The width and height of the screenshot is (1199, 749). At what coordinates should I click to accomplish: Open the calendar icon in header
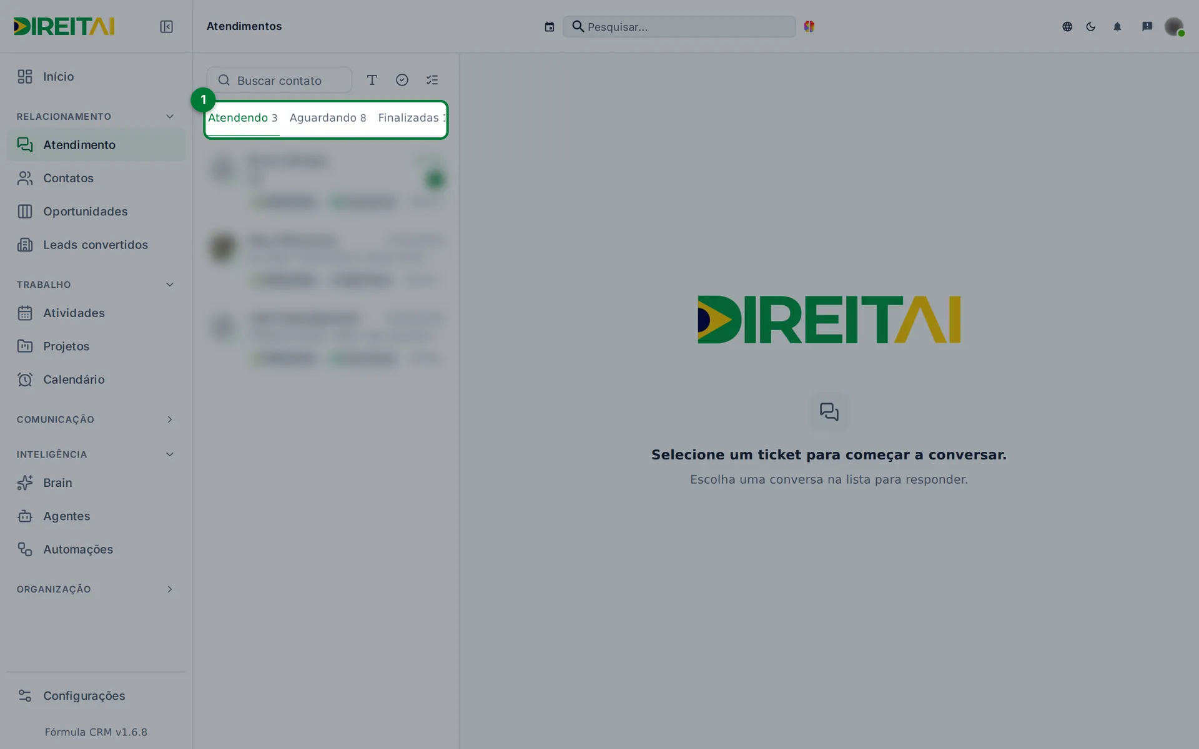(x=550, y=26)
